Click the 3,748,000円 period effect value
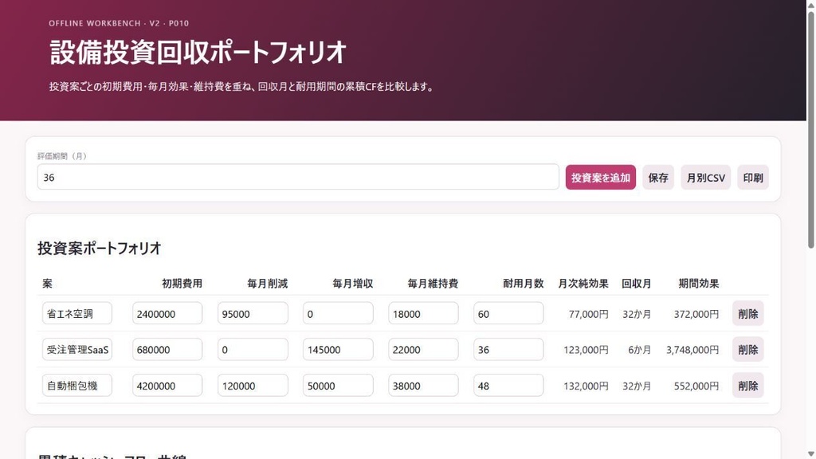This screenshot has width=816, height=459. [x=692, y=351]
